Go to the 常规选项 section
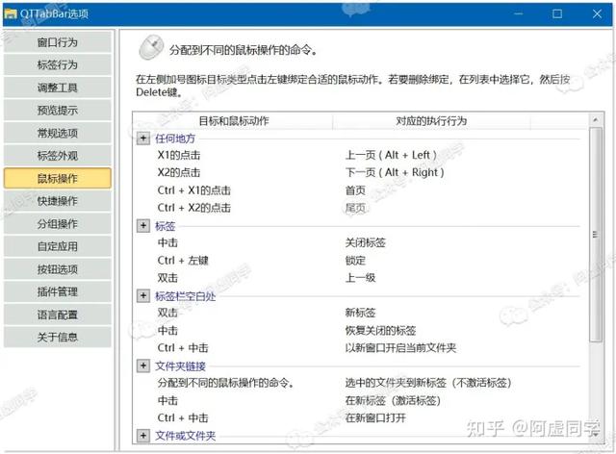The width and height of the screenshot is (616, 454). point(58,133)
